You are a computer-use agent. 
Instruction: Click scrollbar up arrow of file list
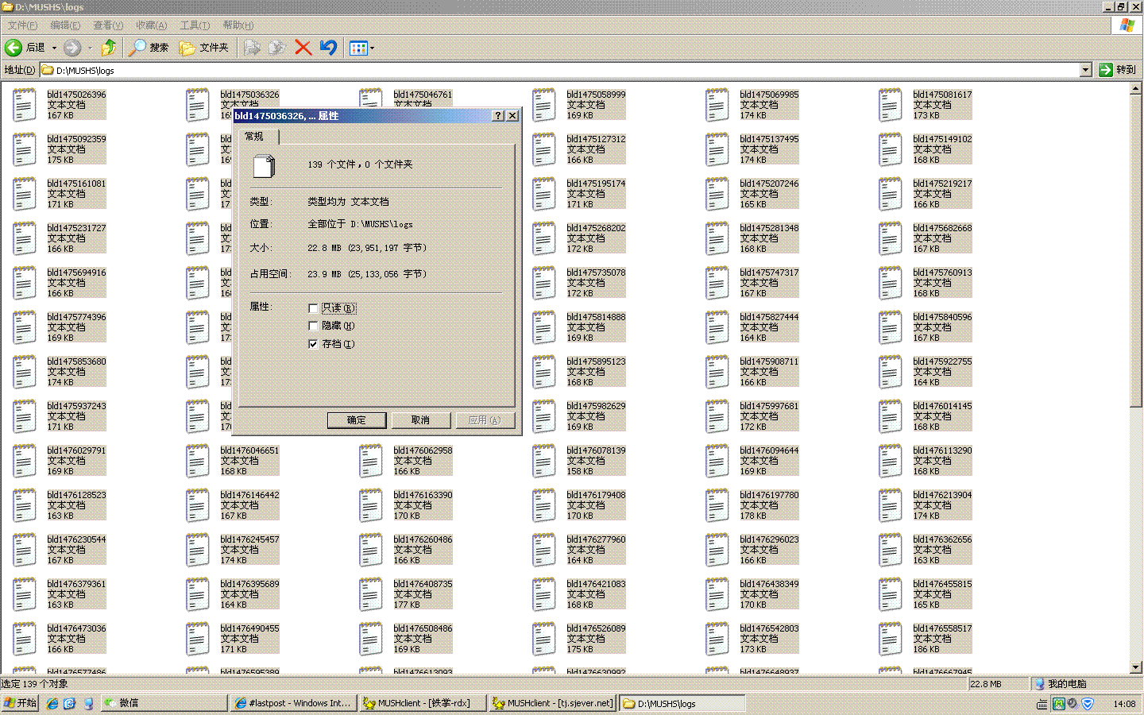(x=1136, y=89)
